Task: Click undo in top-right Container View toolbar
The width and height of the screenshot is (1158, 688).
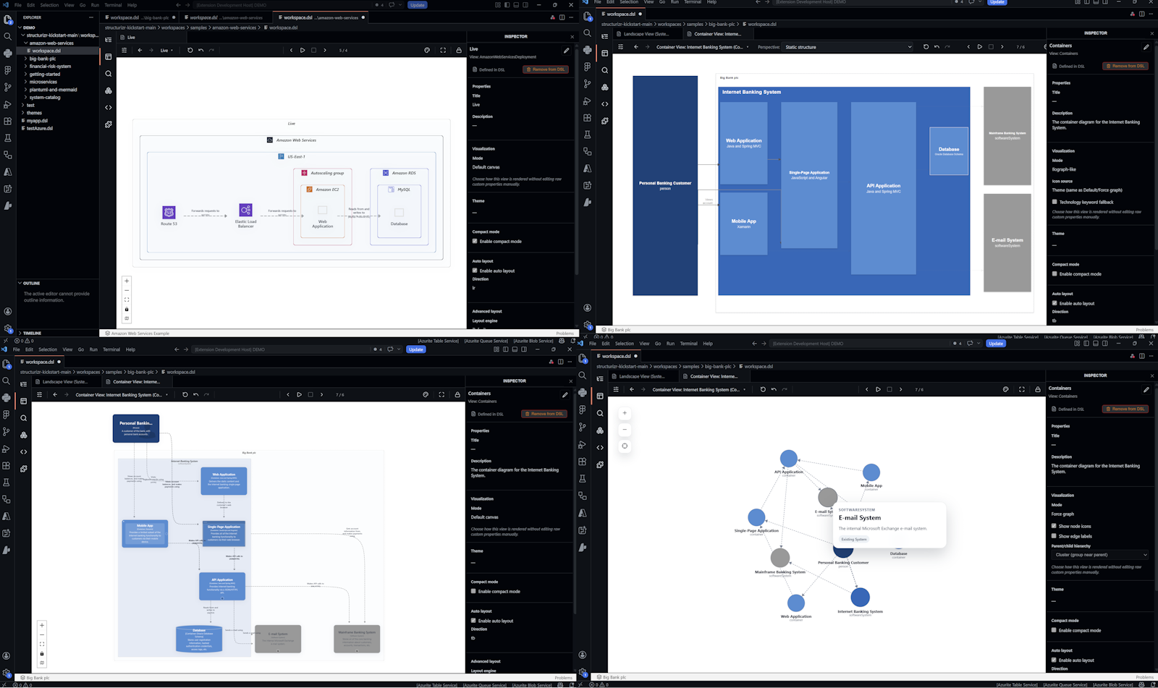Action: click(937, 47)
